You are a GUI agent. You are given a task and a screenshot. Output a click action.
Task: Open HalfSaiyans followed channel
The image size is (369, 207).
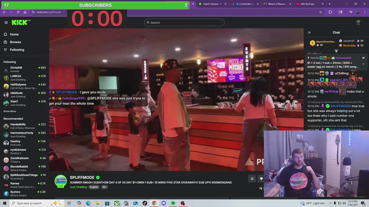tap(25, 86)
